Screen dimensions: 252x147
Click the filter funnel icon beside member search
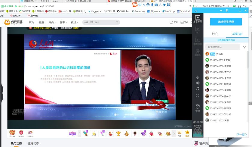244,47
